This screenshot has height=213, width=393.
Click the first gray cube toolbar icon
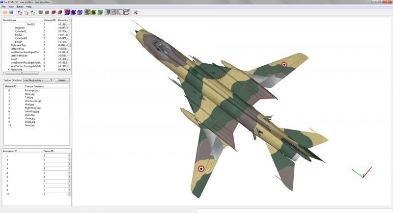pos(41,12)
